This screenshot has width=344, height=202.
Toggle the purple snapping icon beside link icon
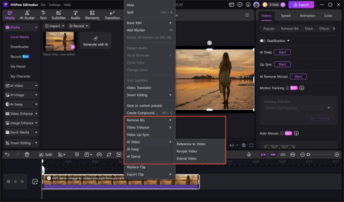tap(273, 154)
